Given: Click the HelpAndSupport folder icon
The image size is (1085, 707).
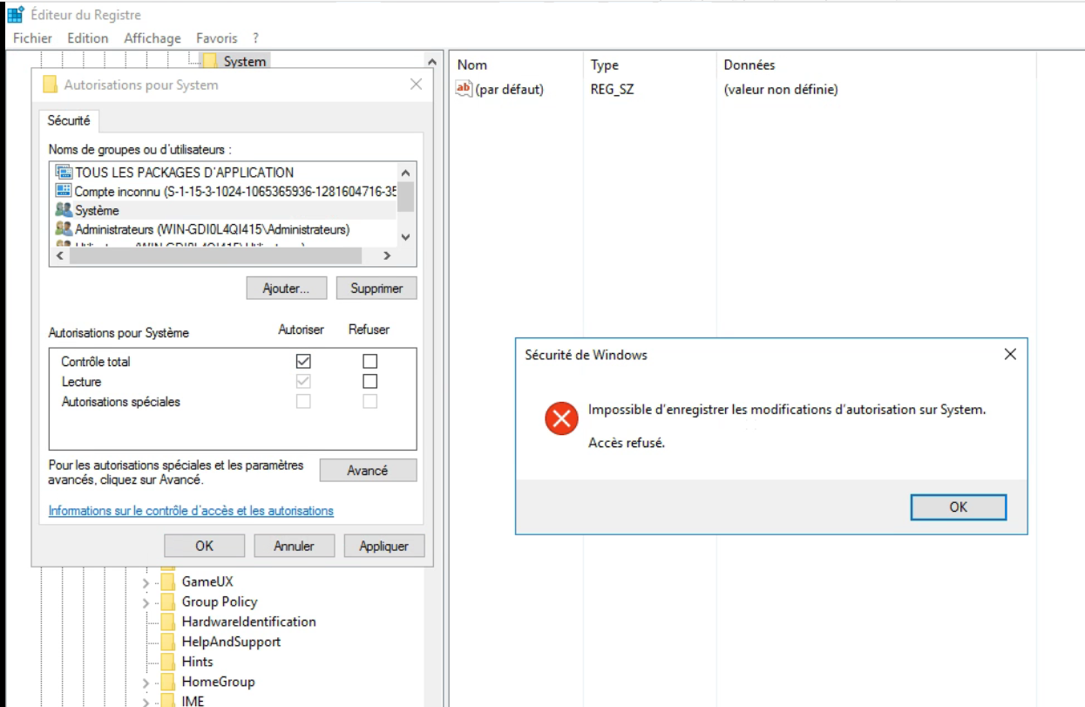Looking at the screenshot, I should (x=167, y=642).
